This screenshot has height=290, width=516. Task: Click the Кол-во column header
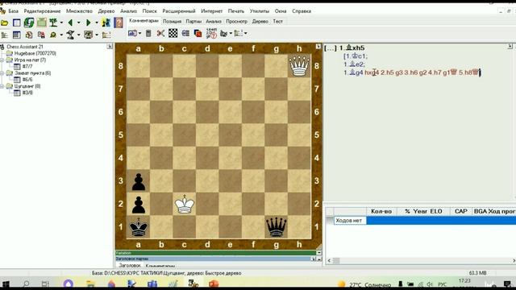[x=381, y=211]
